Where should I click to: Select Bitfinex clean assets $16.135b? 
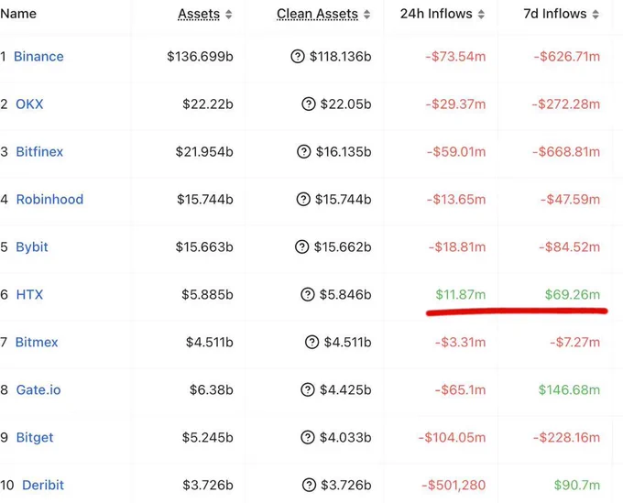click(x=344, y=152)
